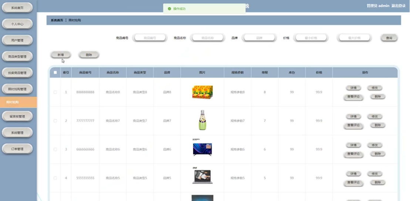Click 系统首页 in the breadcrumb
Screen dimensions: 410x201
click(57, 20)
